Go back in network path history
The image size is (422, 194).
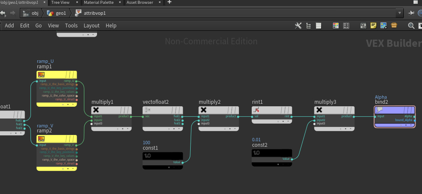(x=3, y=13)
